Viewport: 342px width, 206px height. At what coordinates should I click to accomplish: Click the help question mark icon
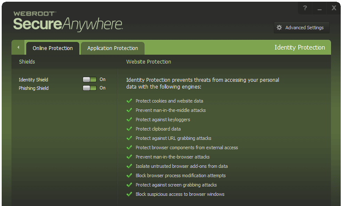click(305, 8)
